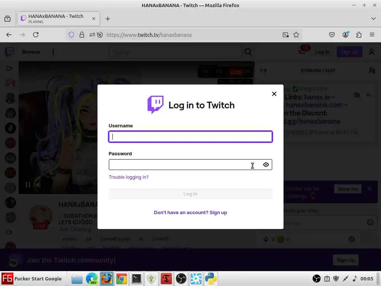The width and height of the screenshot is (381, 286).
Task: Open Firefox View icon left of tabs
Action: (7, 19)
